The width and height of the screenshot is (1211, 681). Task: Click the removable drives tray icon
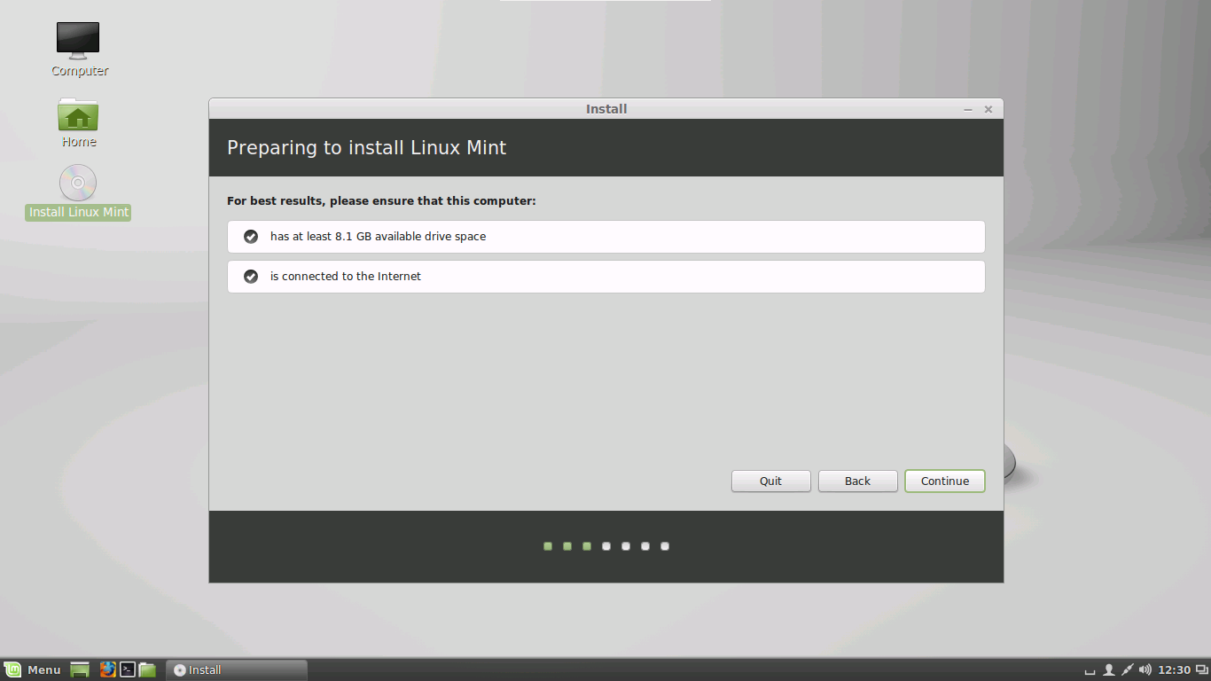click(x=1090, y=670)
